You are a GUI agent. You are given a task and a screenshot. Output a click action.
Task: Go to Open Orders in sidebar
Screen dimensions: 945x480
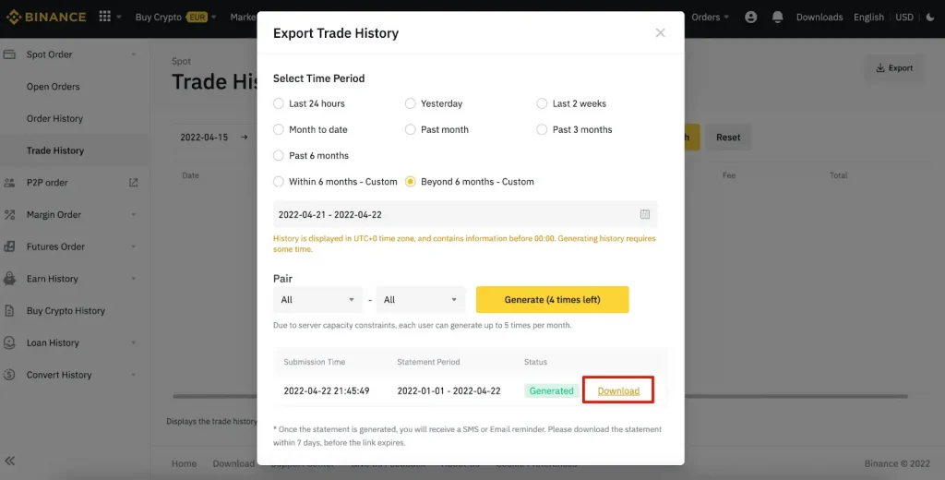click(53, 87)
